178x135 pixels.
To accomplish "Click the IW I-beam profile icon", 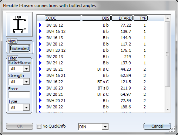I will coord(19,24).
